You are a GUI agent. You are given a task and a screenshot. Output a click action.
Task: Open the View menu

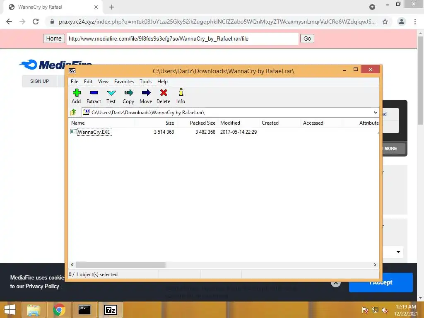[x=103, y=82]
